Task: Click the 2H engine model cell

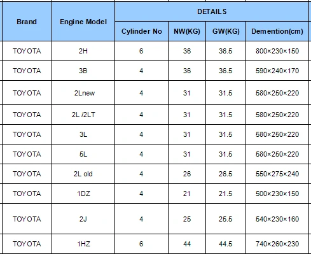Action: pyautogui.click(x=83, y=51)
